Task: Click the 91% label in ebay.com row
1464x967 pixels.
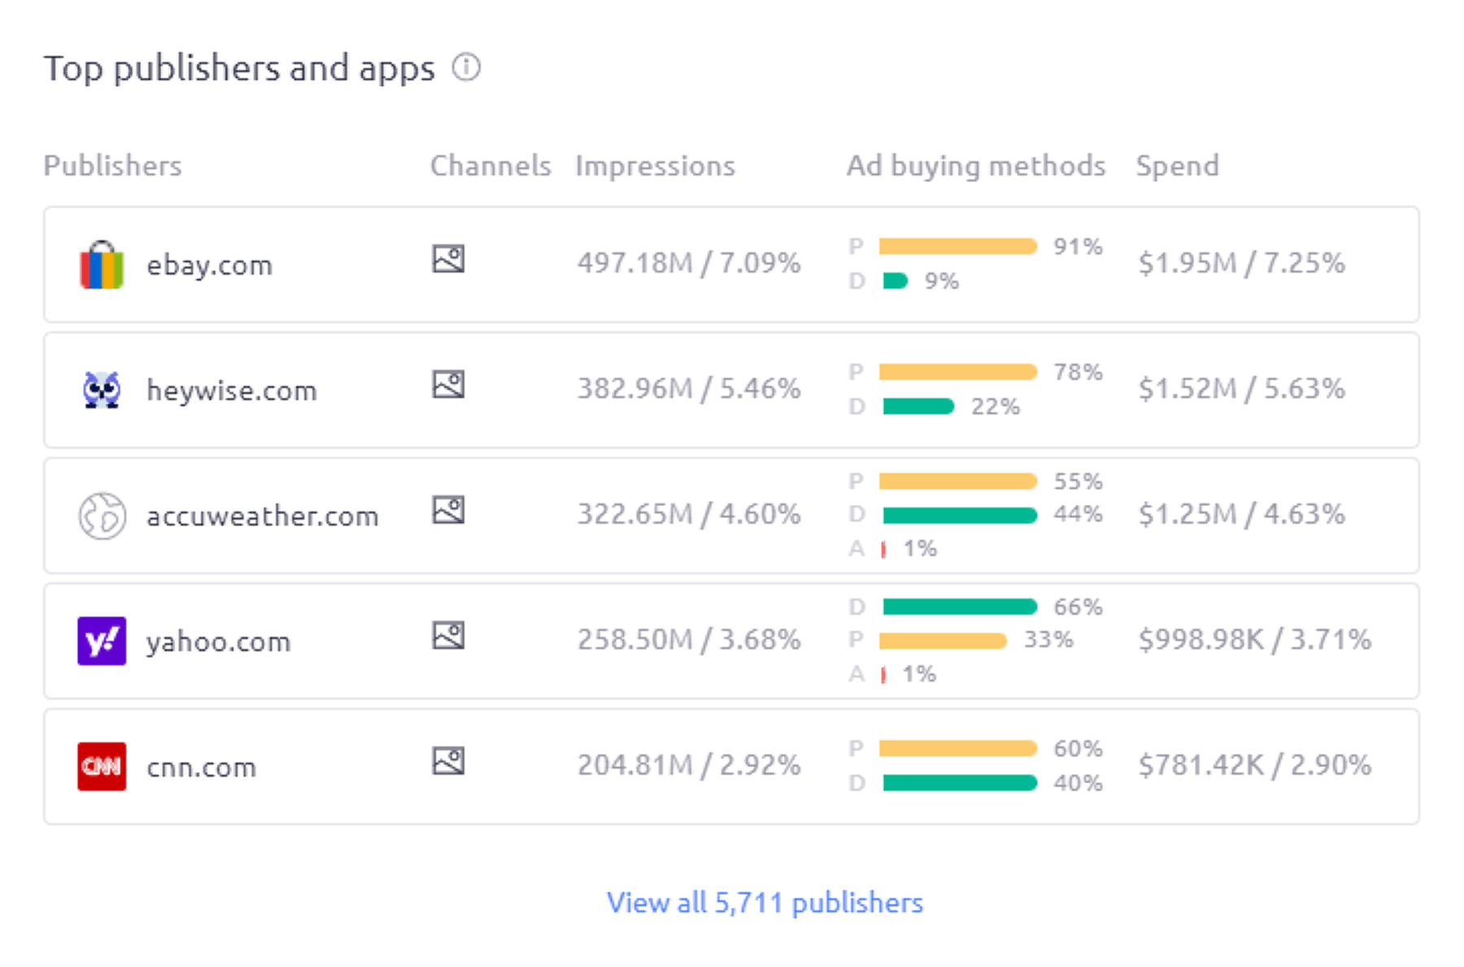Action: coord(1078,246)
